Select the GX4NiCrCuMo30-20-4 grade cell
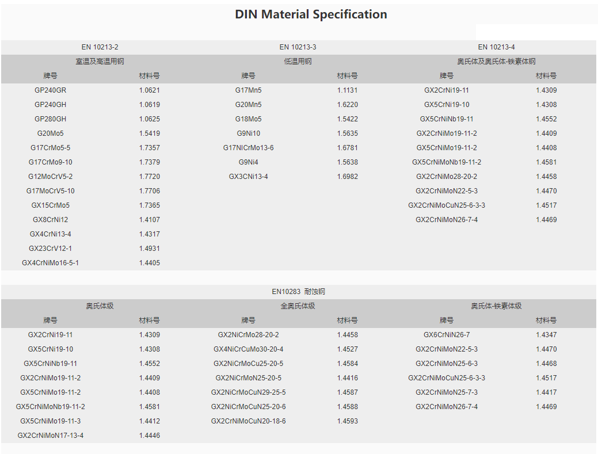Image resolution: width=598 pixels, height=454 pixels. click(x=248, y=349)
